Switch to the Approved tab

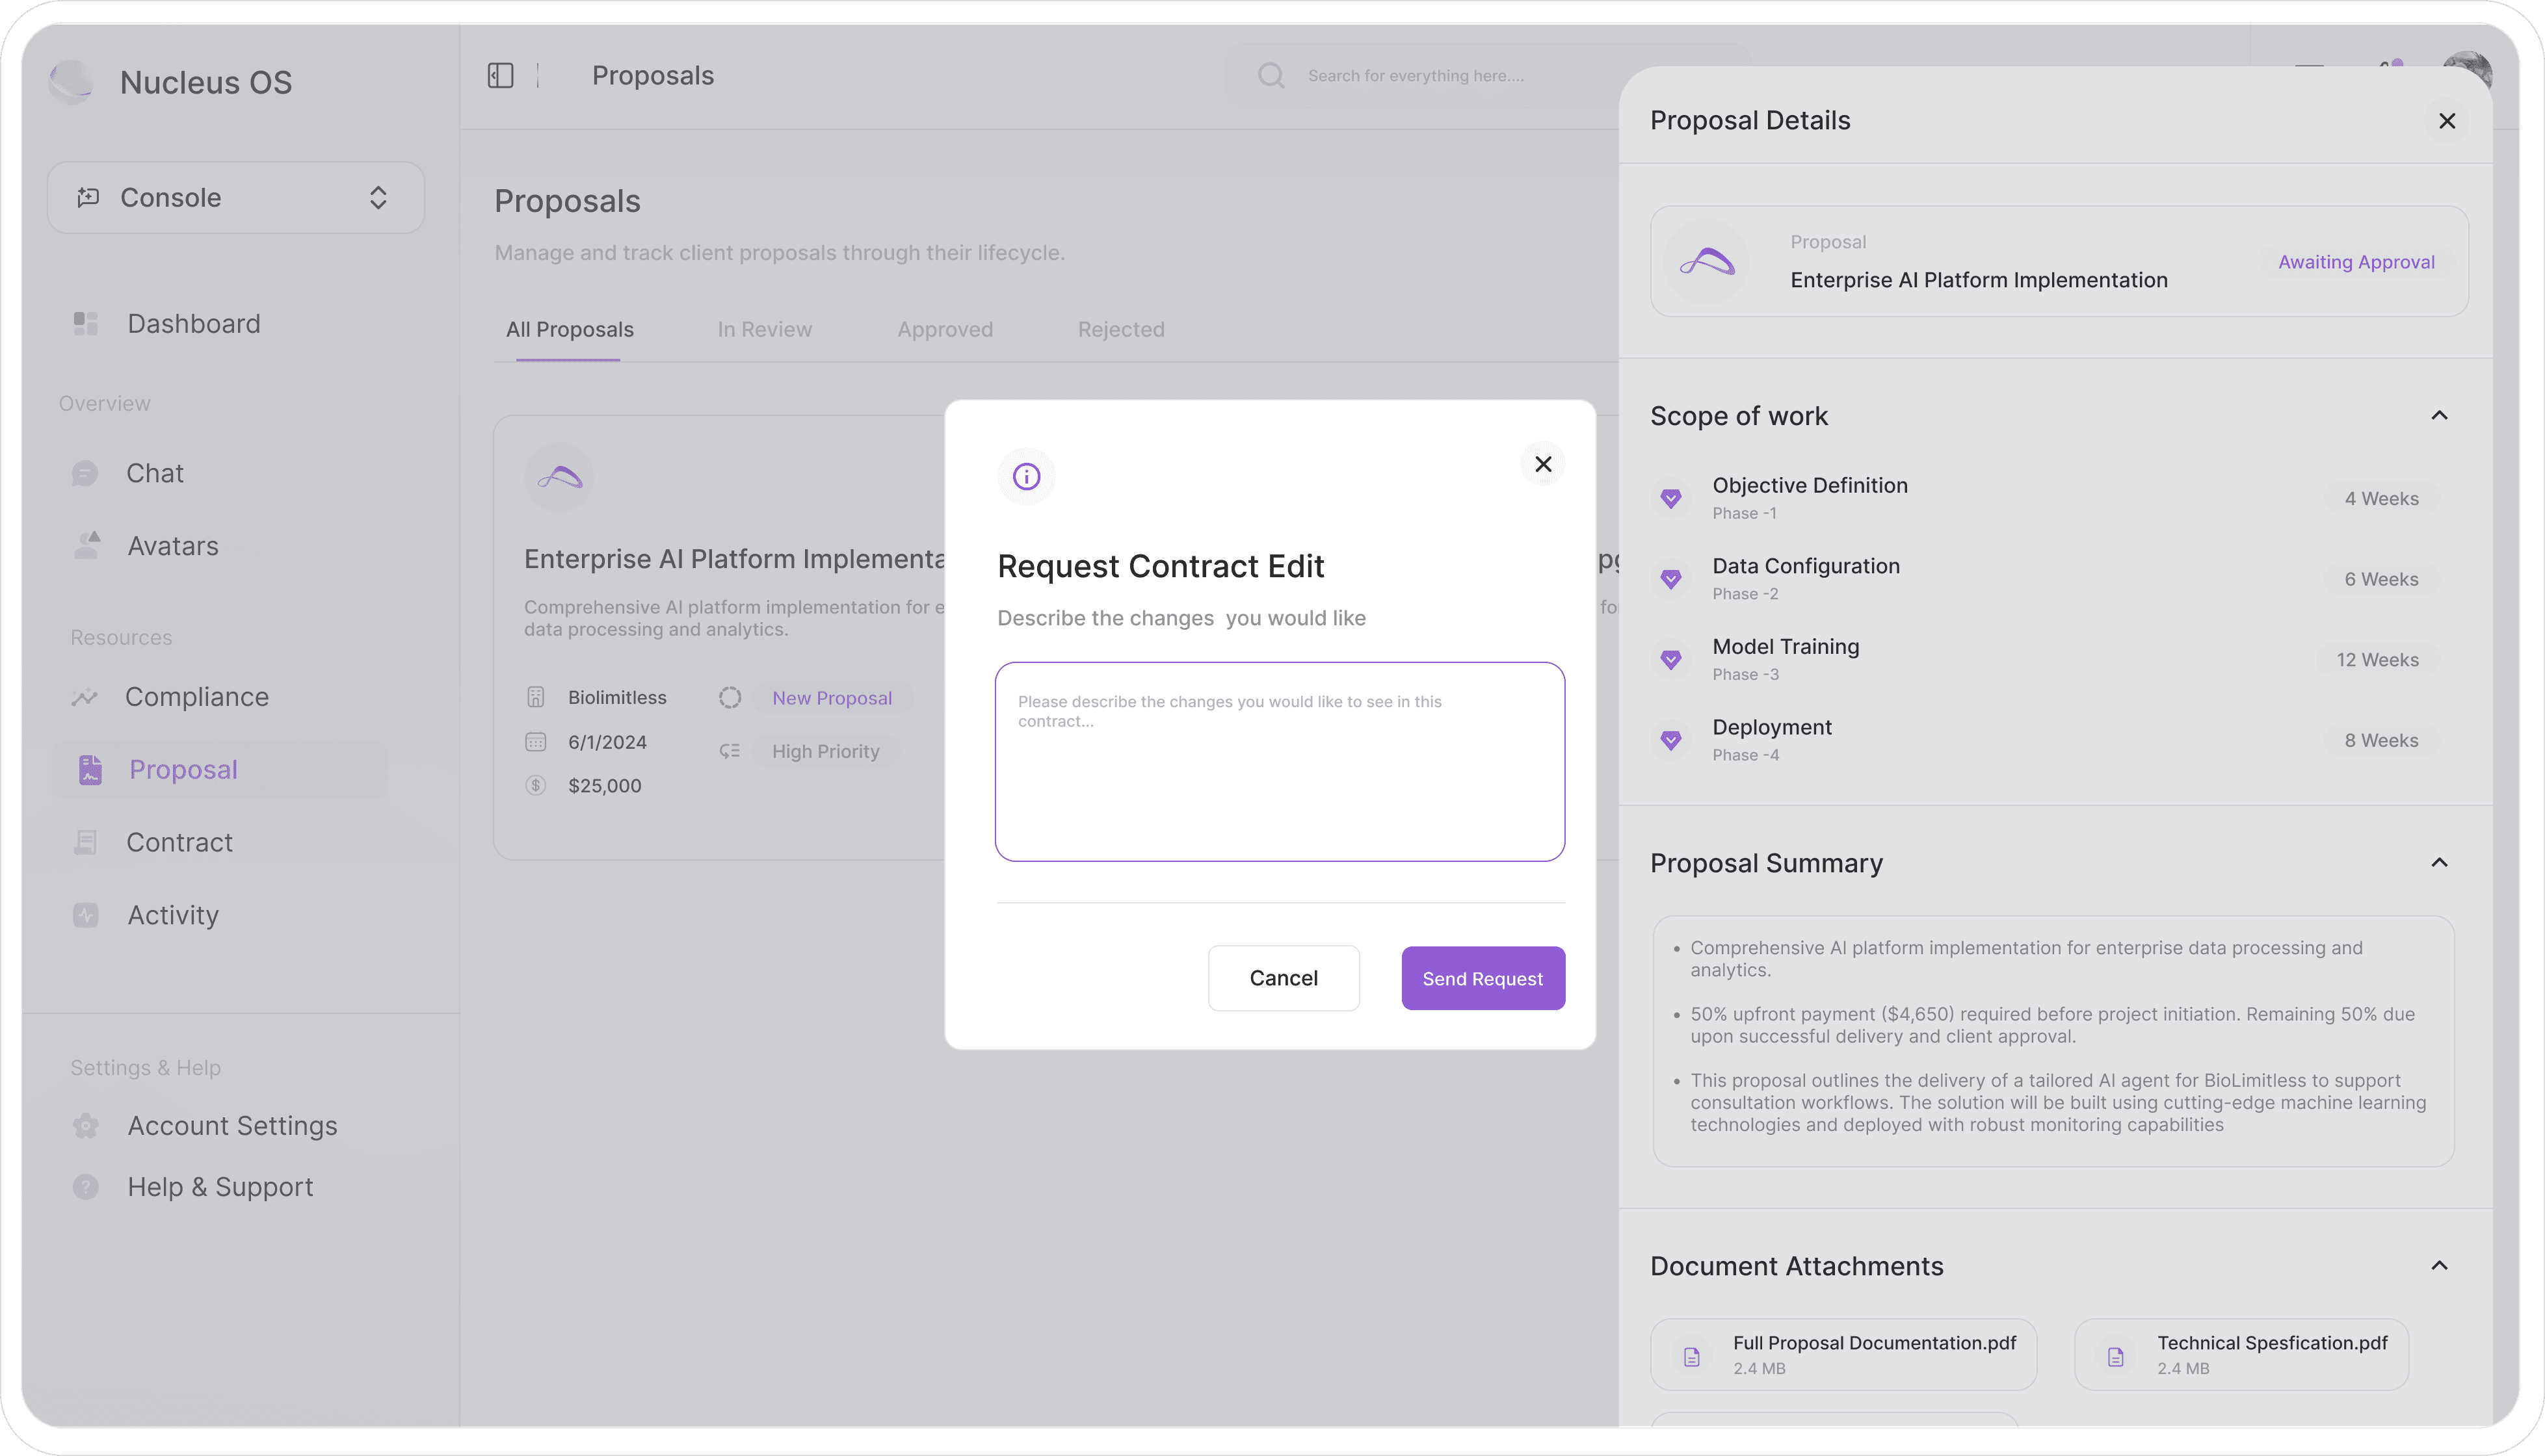[x=944, y=330]
